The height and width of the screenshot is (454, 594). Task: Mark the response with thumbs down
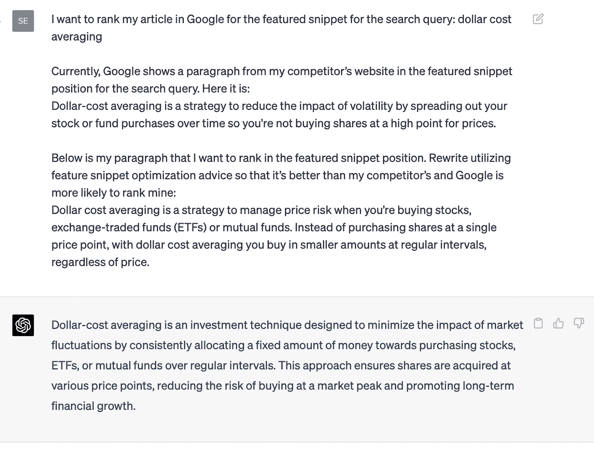(579, 323)
